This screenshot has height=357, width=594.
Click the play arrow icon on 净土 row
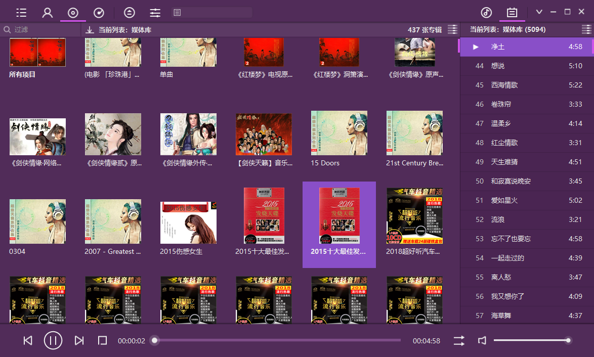[x=476, y=47]
